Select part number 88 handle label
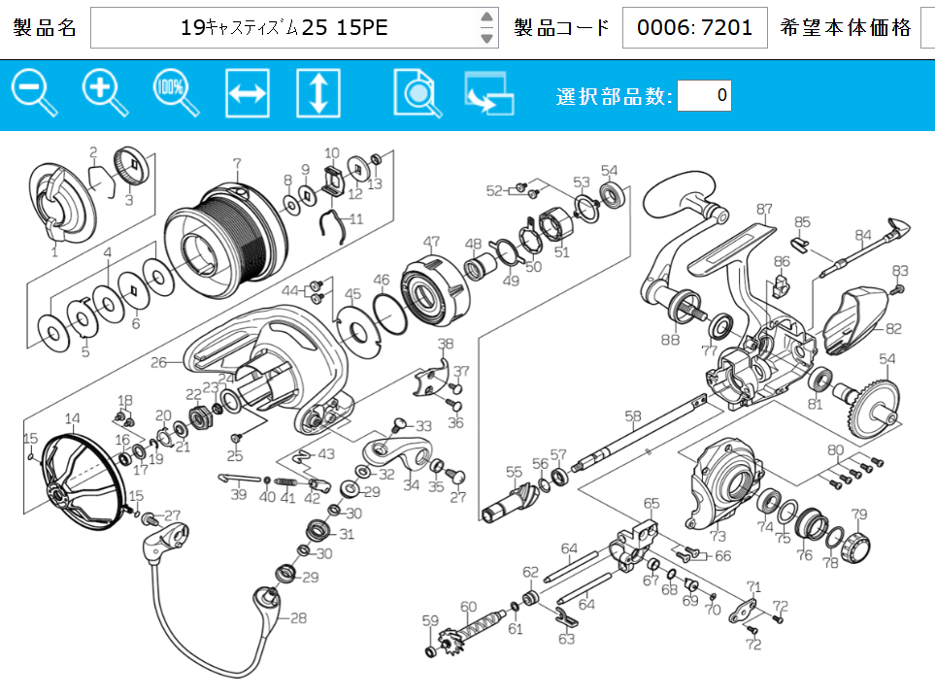The height and width of the screenshot is (697, 935). pyautogui.click(x=670, y=339)
